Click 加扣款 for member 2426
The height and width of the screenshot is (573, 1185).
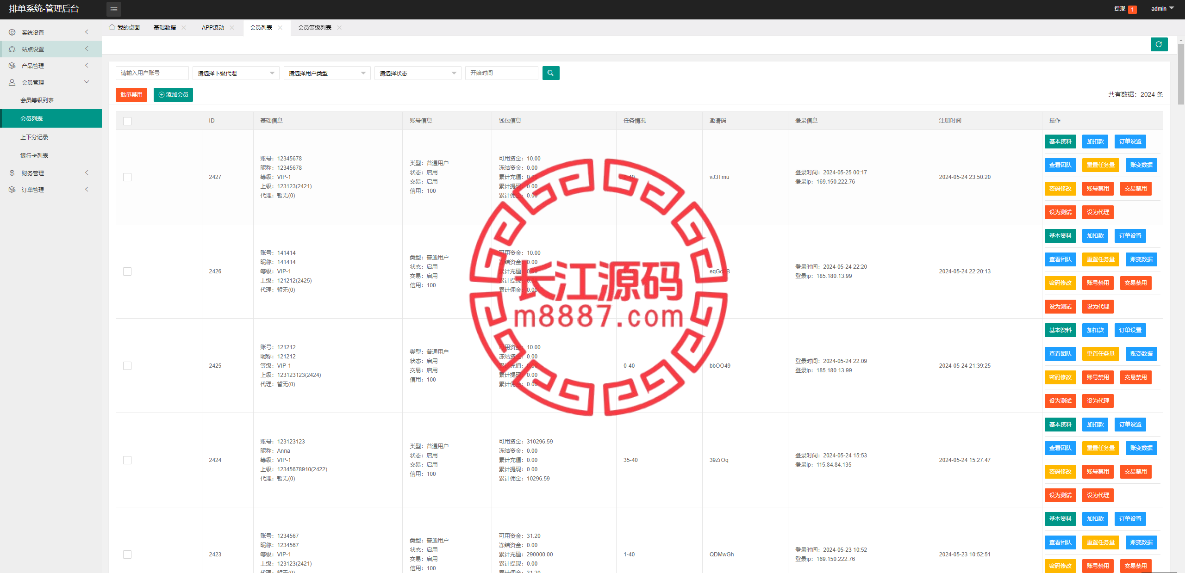pyautogui.click(x=1095, y=236)
